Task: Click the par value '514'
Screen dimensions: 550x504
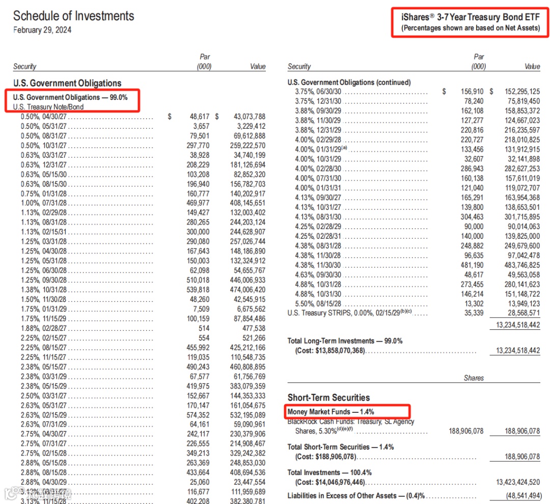Action: [204, 328]
